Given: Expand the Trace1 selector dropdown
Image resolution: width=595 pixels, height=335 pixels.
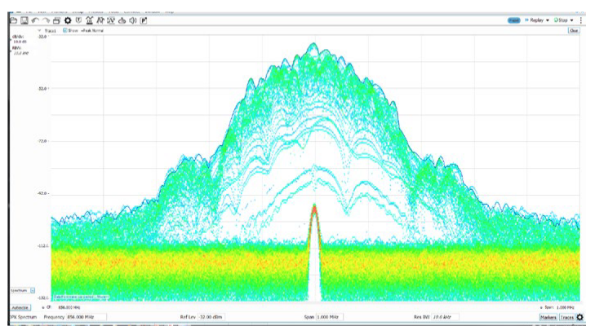Looking at the screenshot, I should [39, 30].
